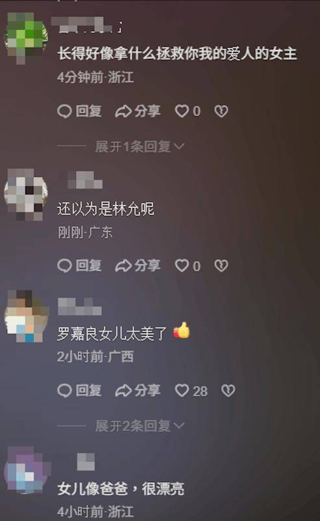This screenshot has height=521, width=320.
Task: Reply to the 还以为是林允呢 comment
Action: [x=80, y=266]
